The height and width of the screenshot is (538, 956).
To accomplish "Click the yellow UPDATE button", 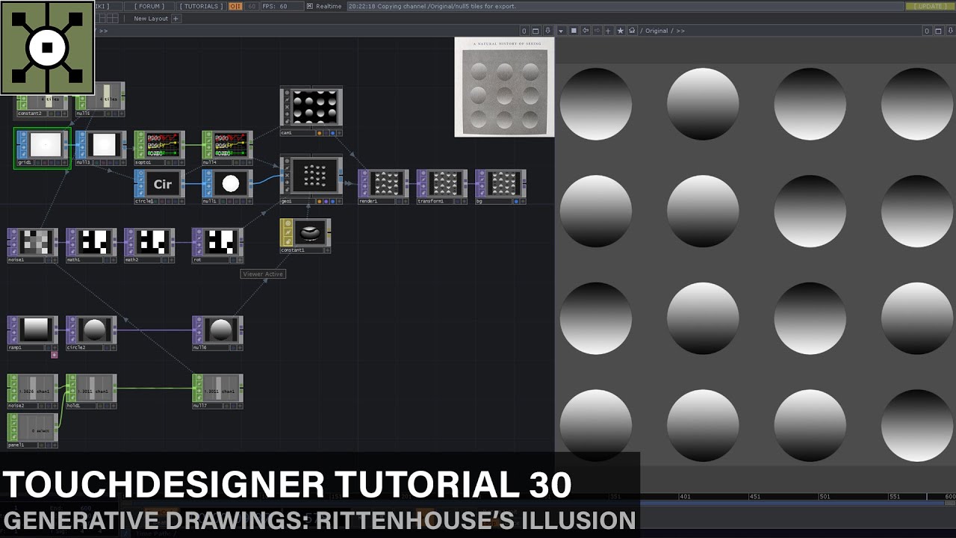I will (930, 6).
